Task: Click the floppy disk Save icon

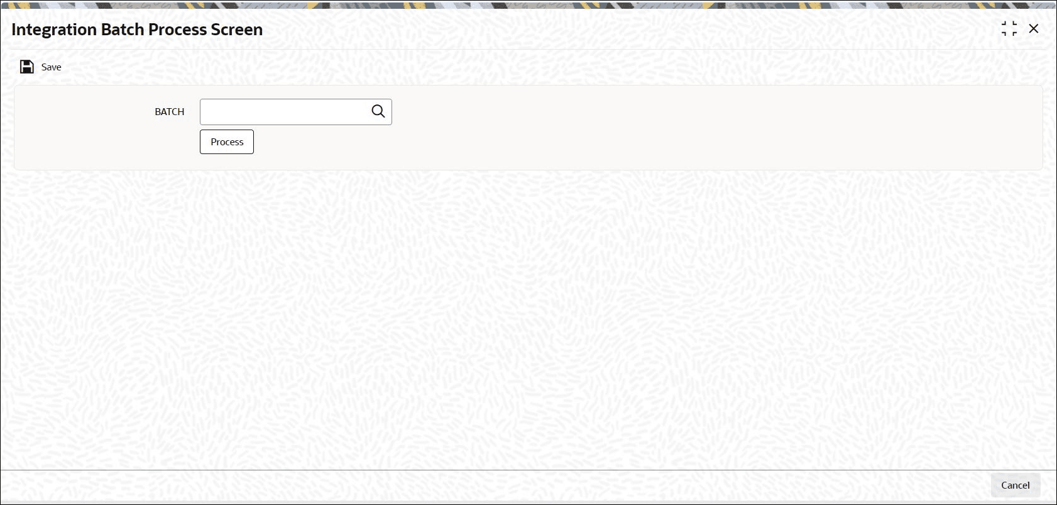Action: pos(27,67)
